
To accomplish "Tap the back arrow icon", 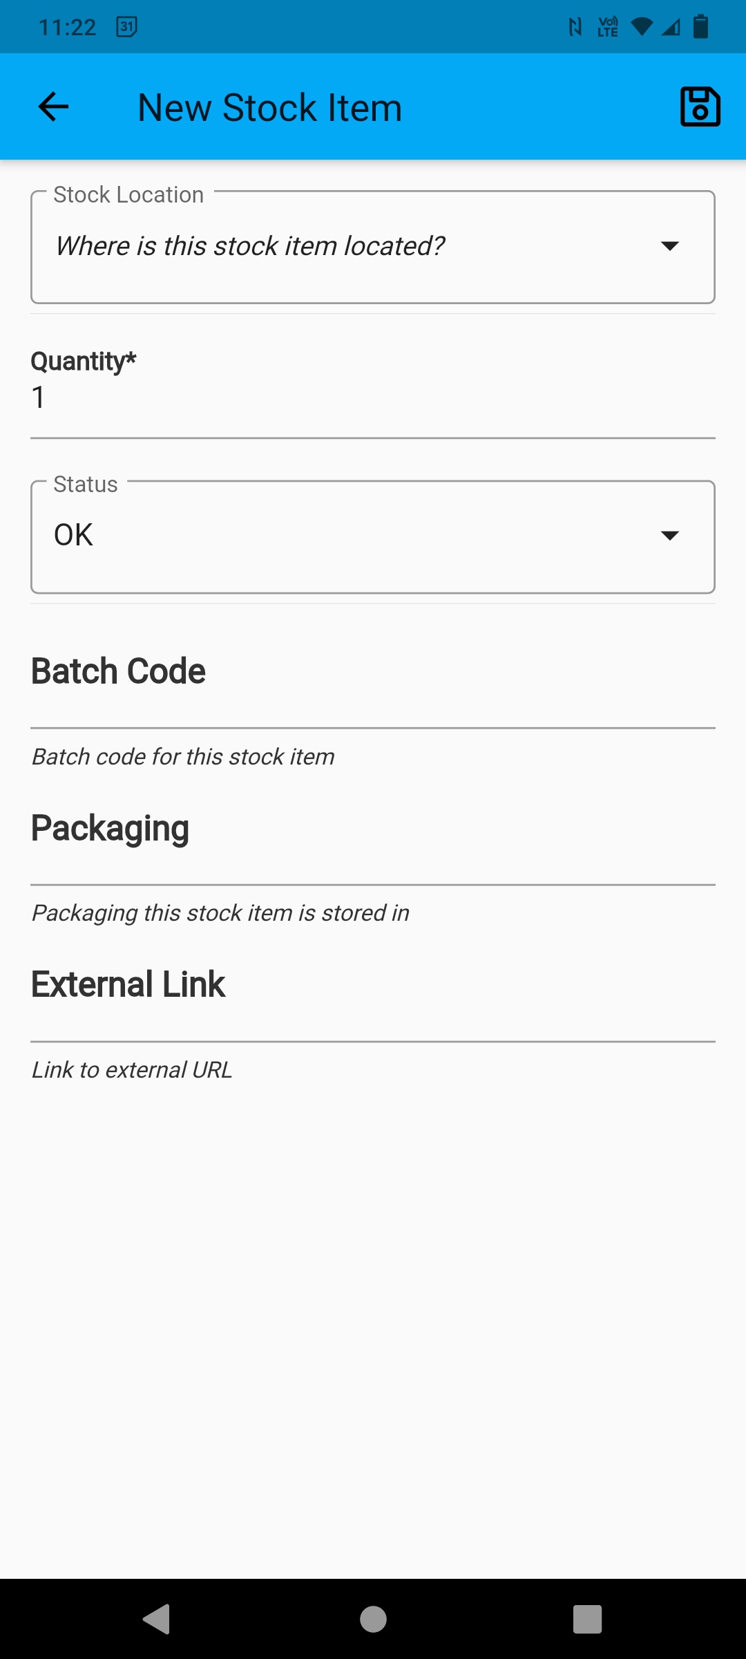I will coord(53,107).
